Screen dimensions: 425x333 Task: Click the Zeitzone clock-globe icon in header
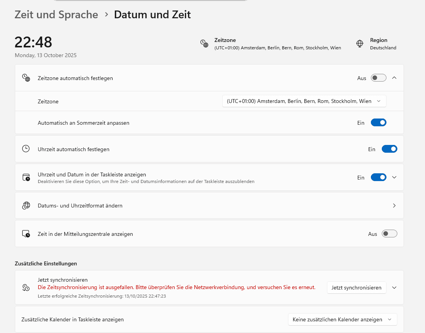pyautogui.click(x=204, y=44)
